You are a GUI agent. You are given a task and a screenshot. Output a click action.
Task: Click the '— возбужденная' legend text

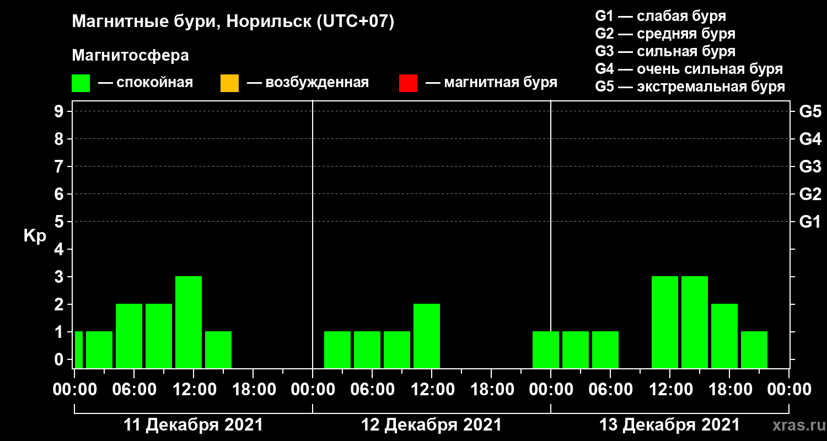point(308,83)
